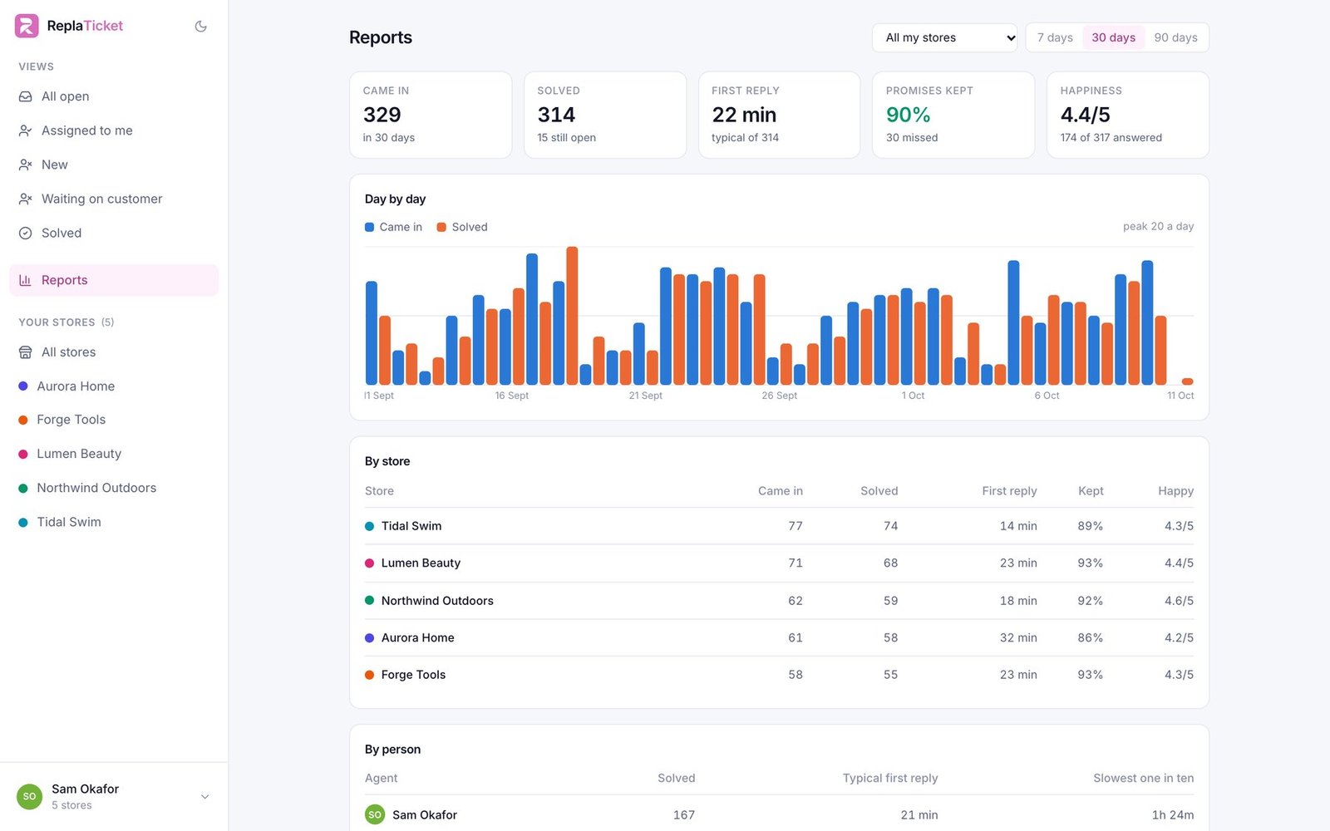1330x831 pixels.
Task: Click Forge Tools orange dot in sidebar
Action: point(23,420)
